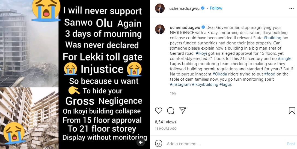Open the three-dot more options menu

coord(292,8)
